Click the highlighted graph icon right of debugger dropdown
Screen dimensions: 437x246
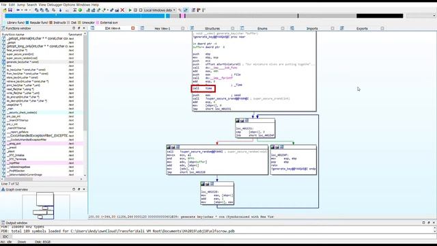pos(186,10)
